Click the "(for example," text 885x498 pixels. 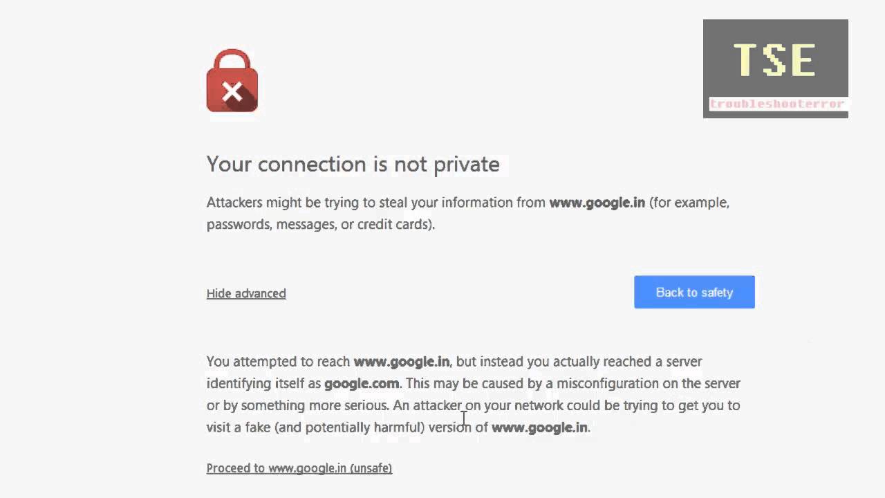pos(689,203)
